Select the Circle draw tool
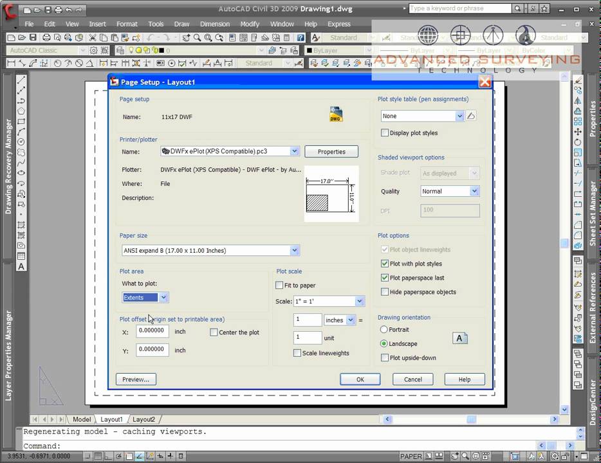 21,142
